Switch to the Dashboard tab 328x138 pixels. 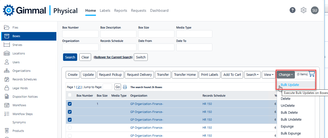pyautogui.click(x=159, y=10)
